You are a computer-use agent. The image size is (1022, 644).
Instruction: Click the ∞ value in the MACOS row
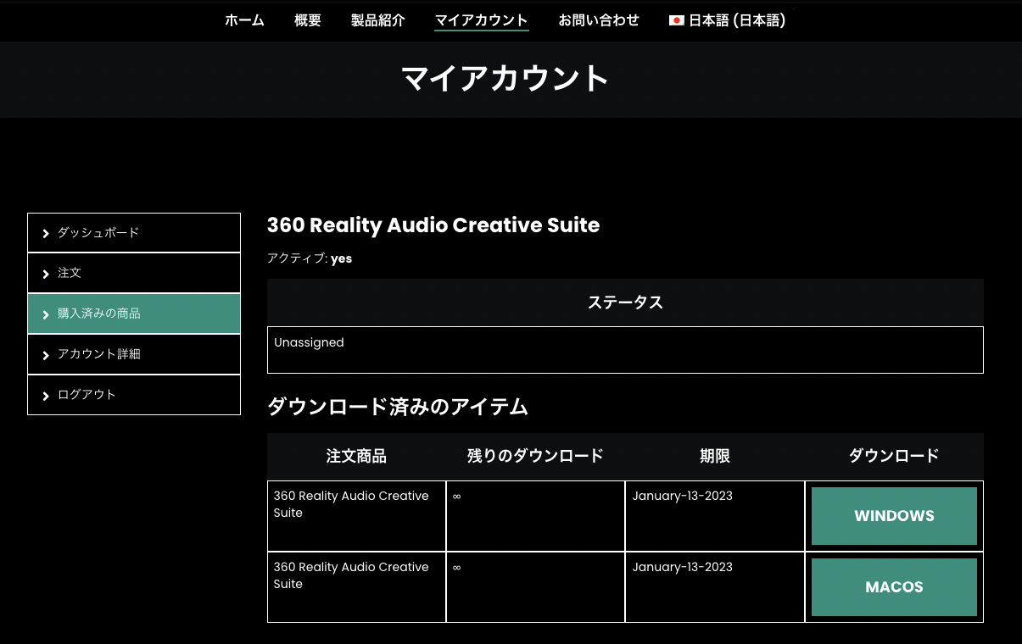click(457, 568)
